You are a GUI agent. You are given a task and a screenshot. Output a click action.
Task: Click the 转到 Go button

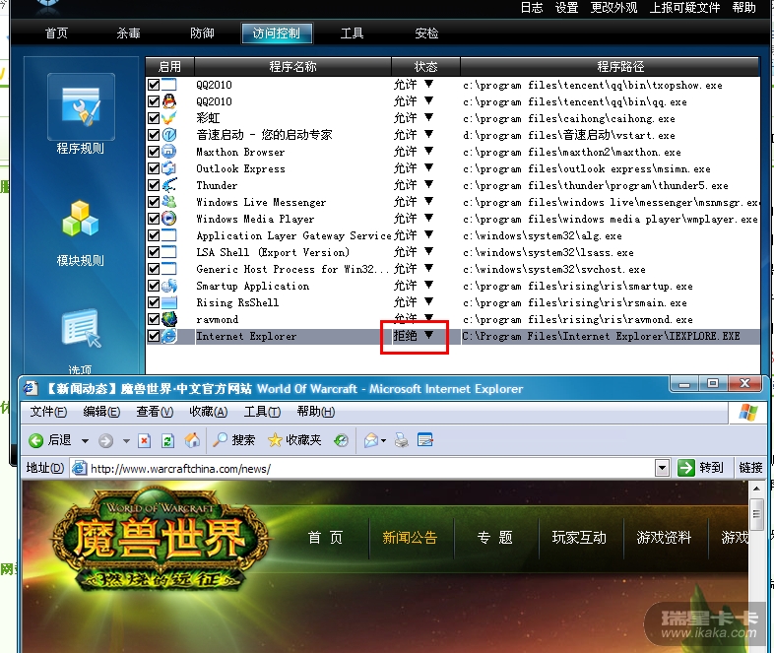pos(700,468)
